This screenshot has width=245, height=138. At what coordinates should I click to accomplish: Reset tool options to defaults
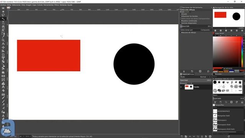pyautogui.click(x=208, y=71)
